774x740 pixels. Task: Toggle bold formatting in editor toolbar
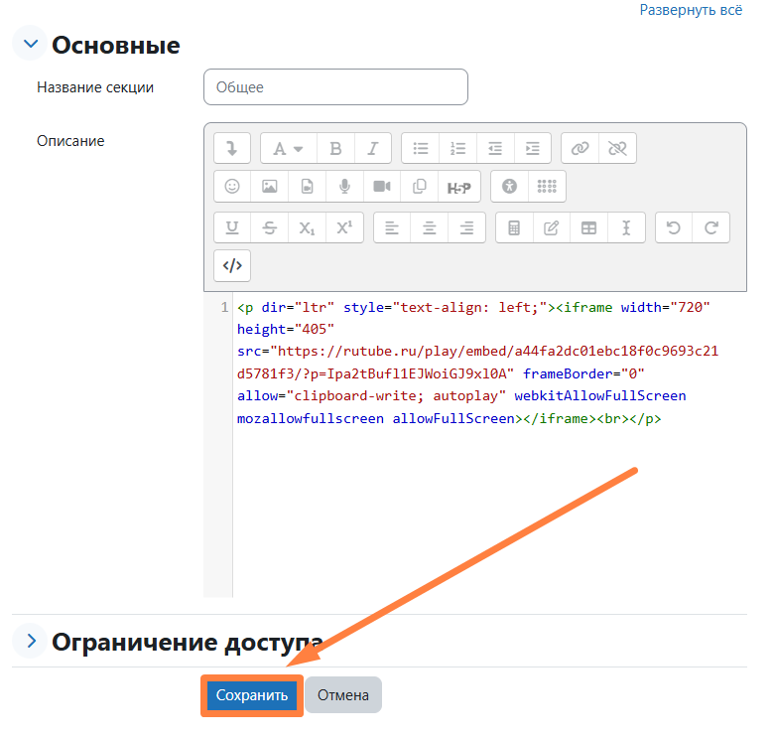pos(335,149)
